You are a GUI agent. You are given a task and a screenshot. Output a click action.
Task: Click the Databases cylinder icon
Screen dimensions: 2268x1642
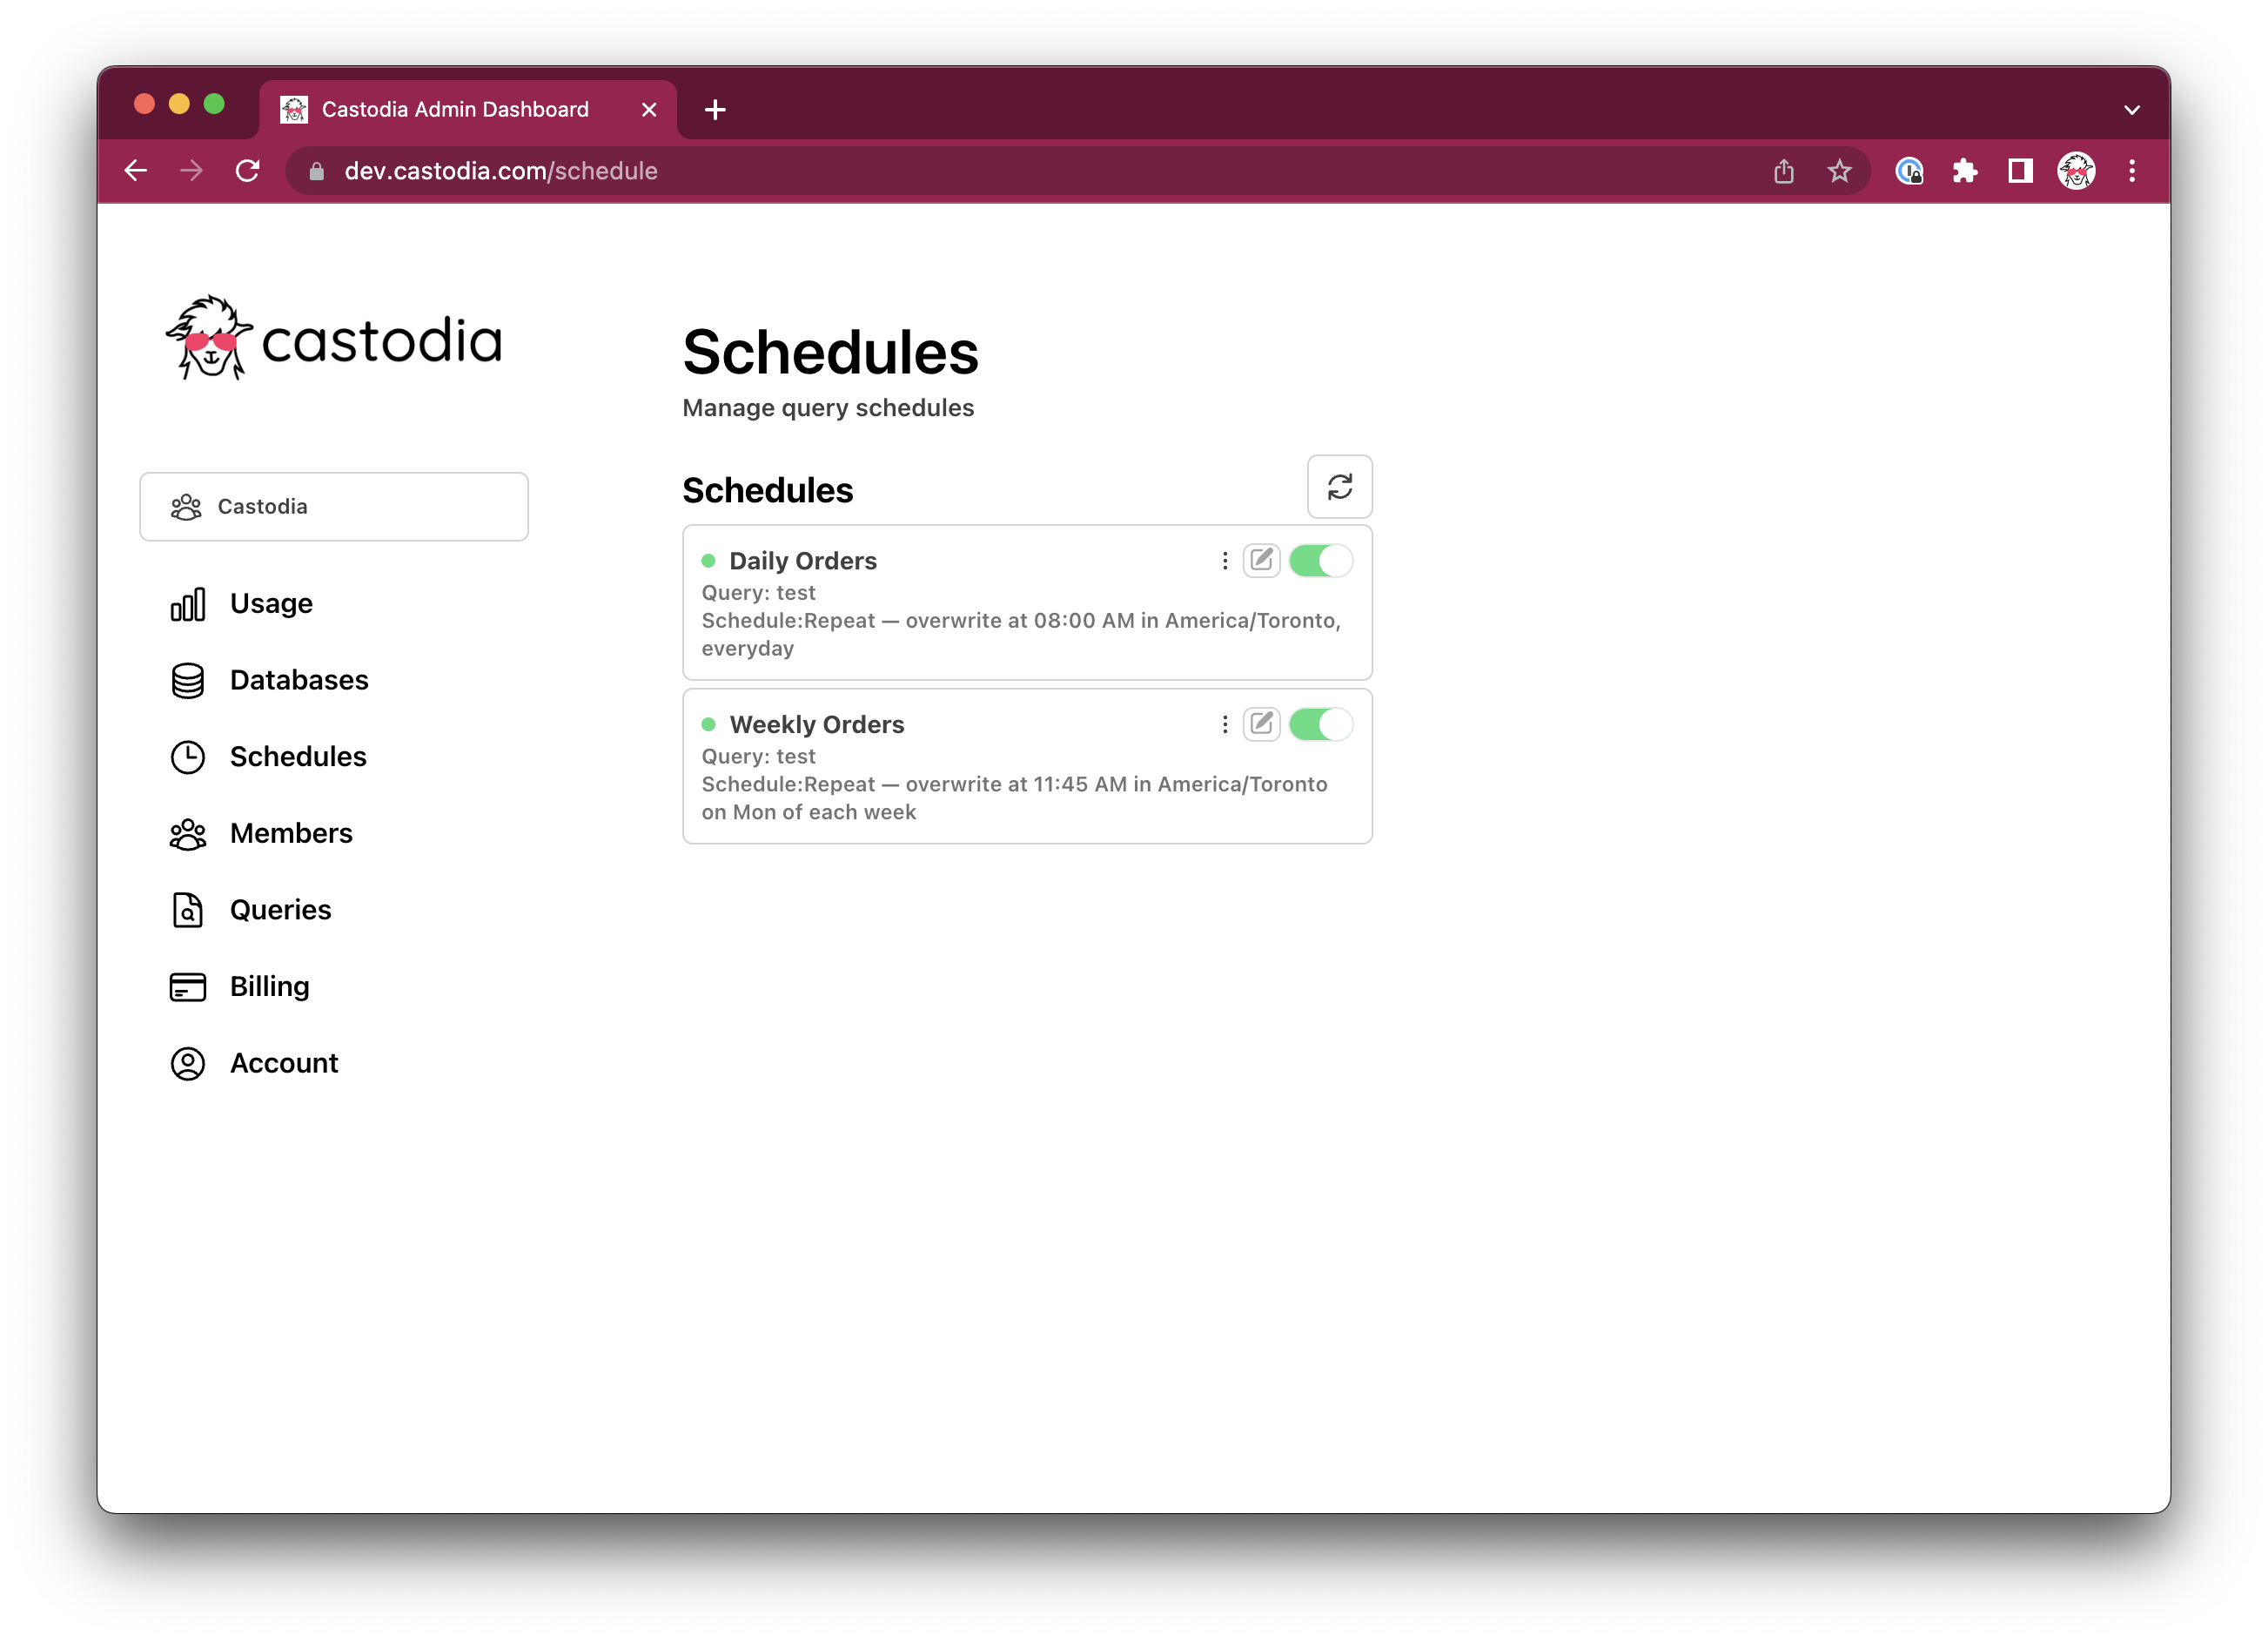point(188,681)
